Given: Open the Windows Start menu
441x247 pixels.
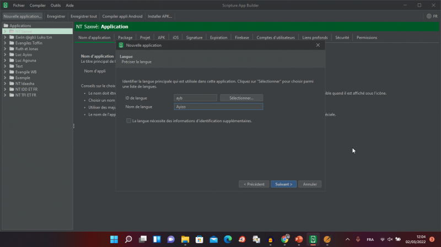Looking at the screenshot, I should tap(114, 239).
